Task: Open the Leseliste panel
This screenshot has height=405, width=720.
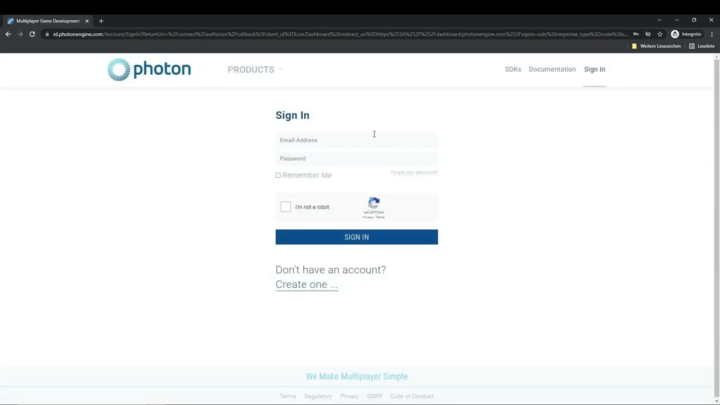Action: [702, 46]
